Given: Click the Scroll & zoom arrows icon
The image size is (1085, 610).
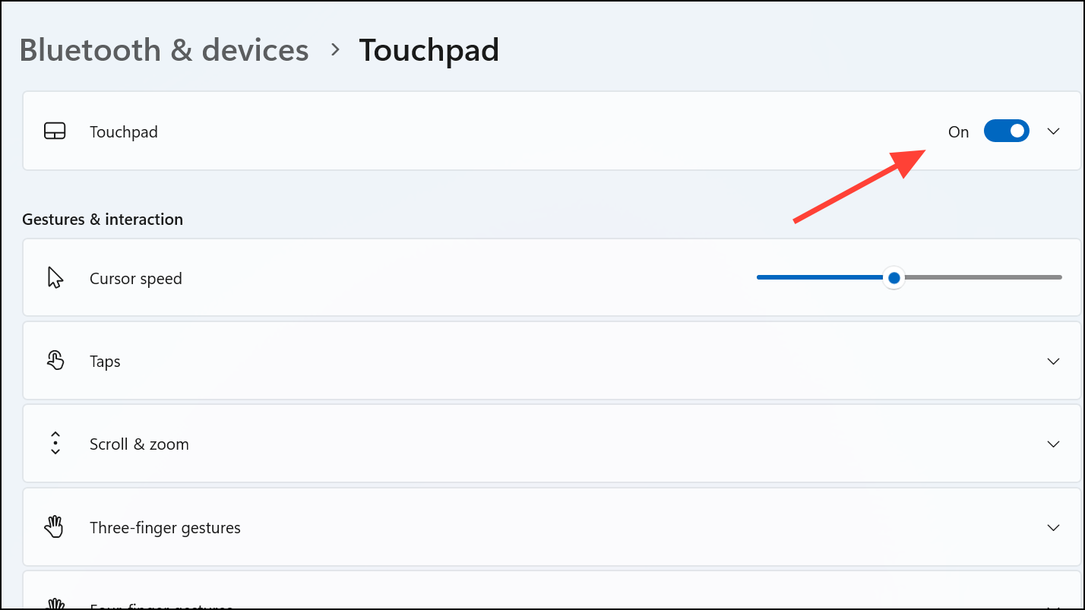Looking at the screenshot, I should (x=55, y=444).
